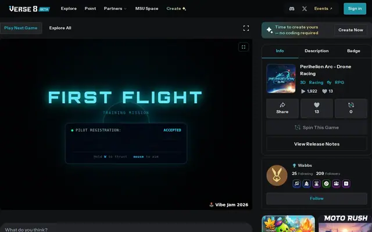
Task: Click the purple group-of-people badge
Action: (336, 183)
